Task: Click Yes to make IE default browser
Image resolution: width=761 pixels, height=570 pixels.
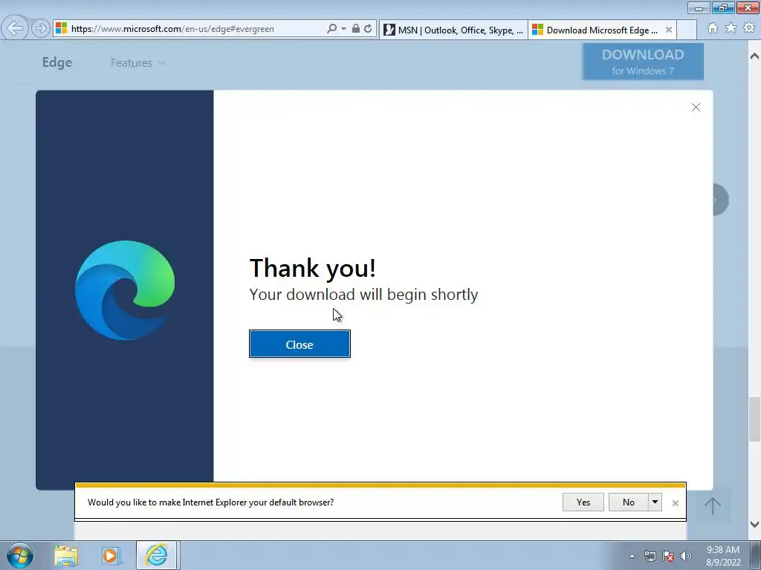Action: [583, 502]
